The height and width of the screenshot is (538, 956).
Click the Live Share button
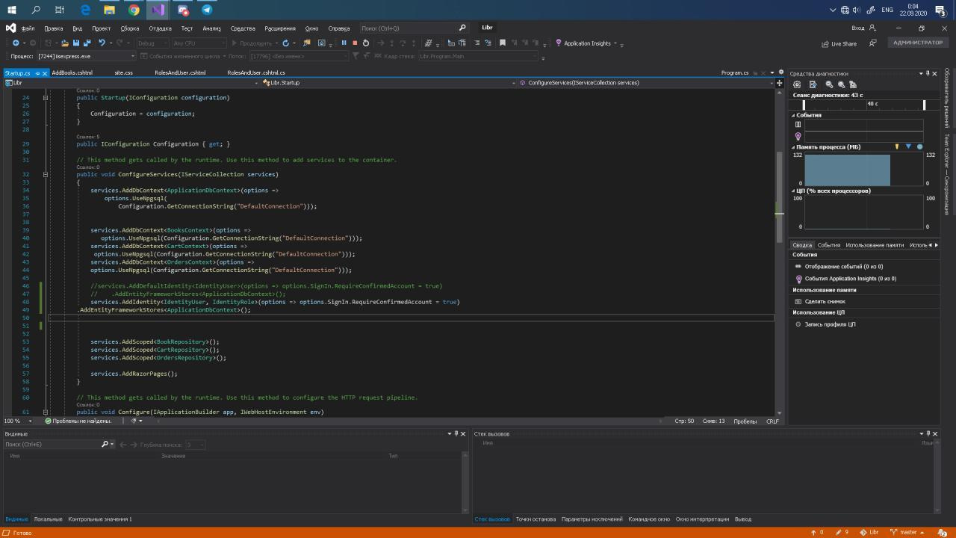point(839,43)
